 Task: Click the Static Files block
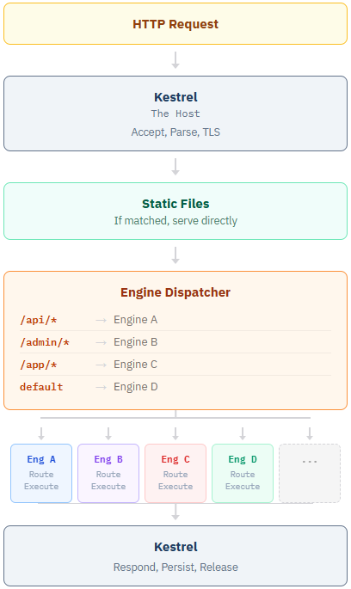click(x=175, y=212)
